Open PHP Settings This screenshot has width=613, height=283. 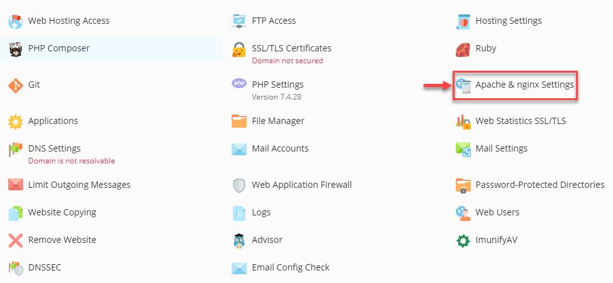pos(277,85)
